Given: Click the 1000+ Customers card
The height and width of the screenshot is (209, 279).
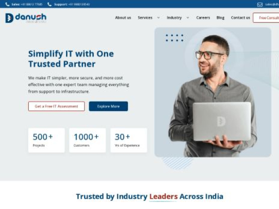Looking at the screenshot, I should (x=87, y=140).
